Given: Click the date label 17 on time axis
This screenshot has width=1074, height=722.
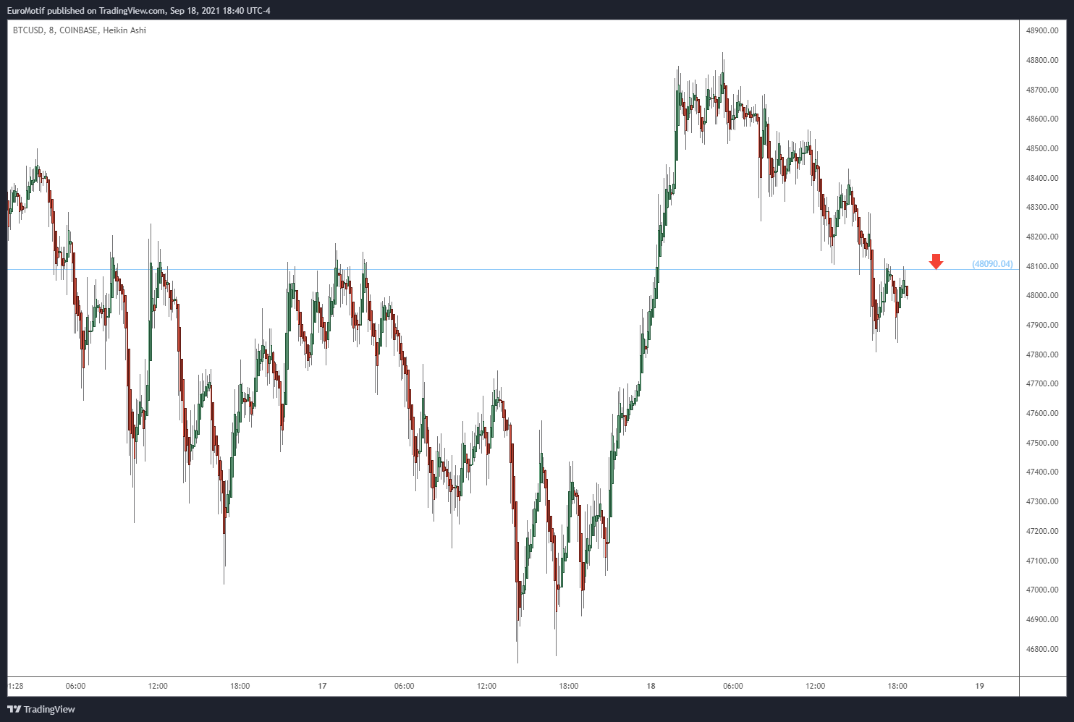Looking at the screenshot, I should (x=322, y=686).
